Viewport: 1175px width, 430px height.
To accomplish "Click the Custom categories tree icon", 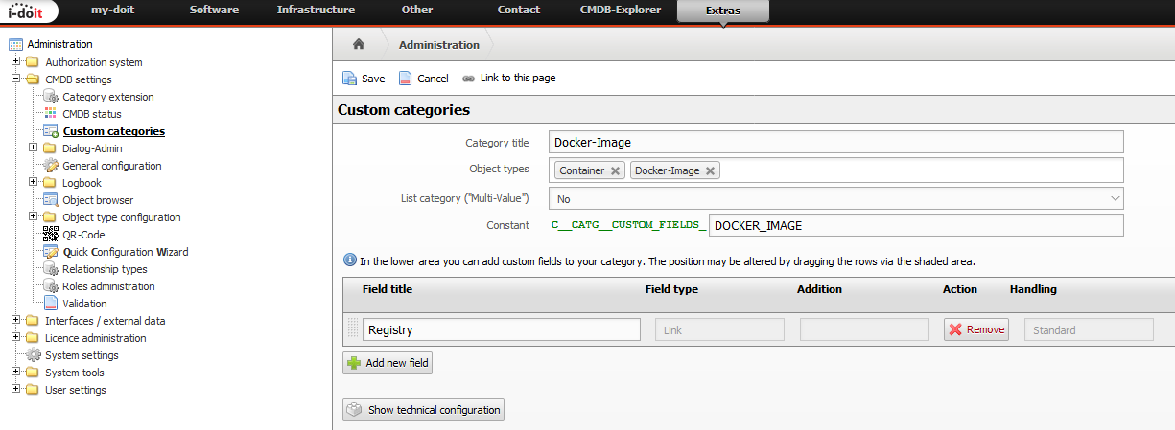I will tap(51, 131).
